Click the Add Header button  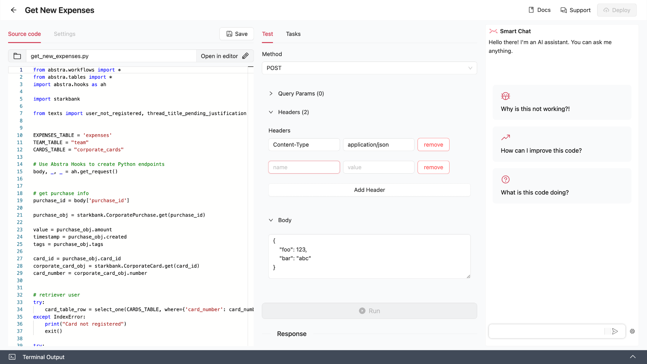(x=369, y=190)
